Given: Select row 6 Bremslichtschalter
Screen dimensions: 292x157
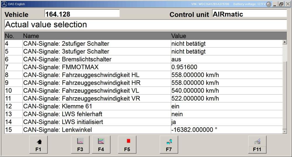Looking at the screenshot, I should point(143,59).
